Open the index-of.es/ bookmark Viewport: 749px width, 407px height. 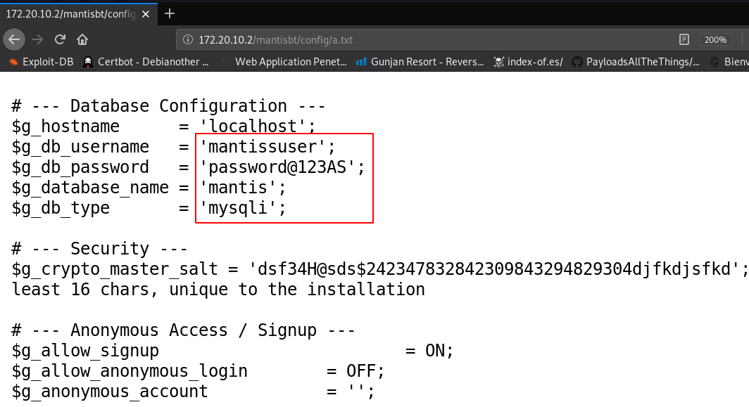[x=528, y=62]
